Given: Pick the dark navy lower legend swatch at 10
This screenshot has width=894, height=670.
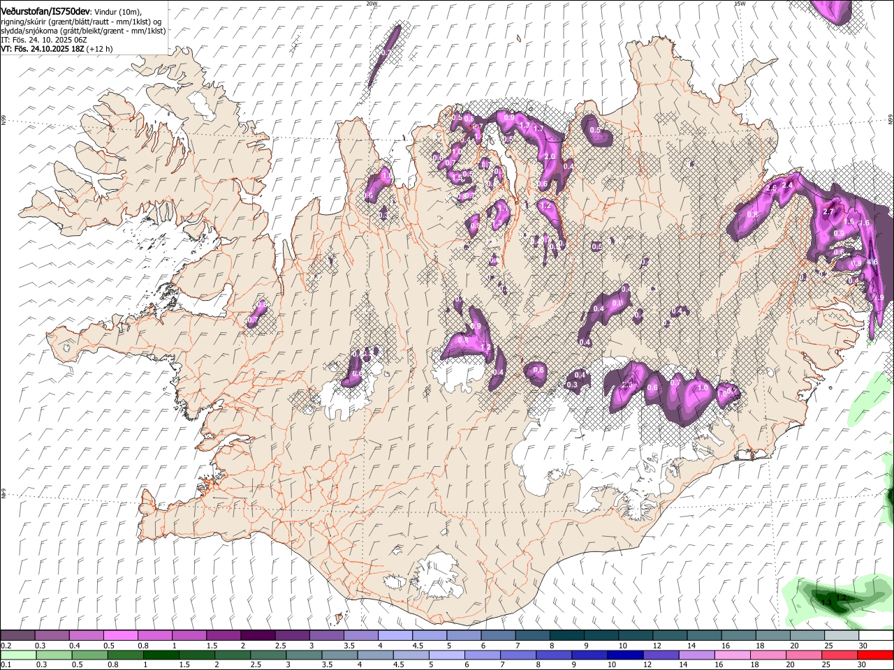Looking at the screenshot, I should click(626, 655).
